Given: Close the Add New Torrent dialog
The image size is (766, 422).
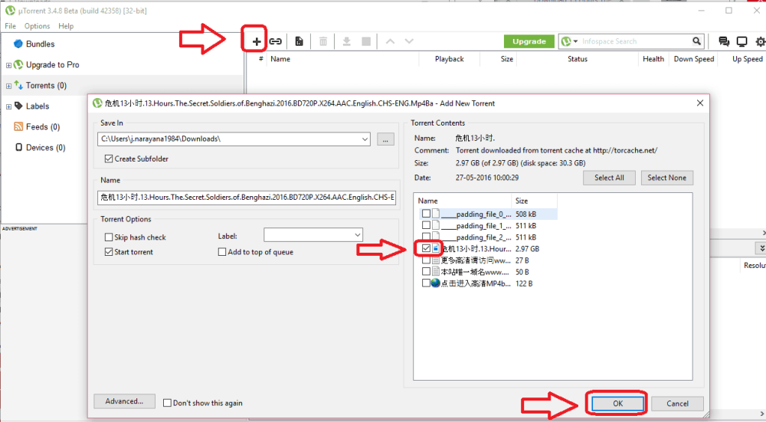Looking at the screenshot, I should (700, 103).
